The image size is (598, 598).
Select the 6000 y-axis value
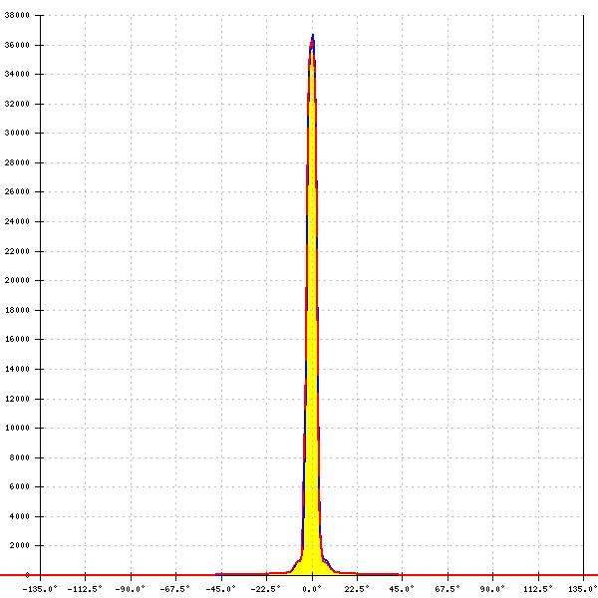(20, 486)
